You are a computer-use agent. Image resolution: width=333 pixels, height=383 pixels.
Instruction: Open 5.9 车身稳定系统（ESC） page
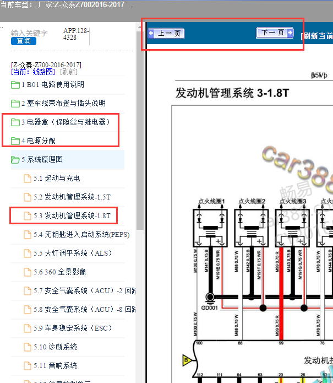73,328
